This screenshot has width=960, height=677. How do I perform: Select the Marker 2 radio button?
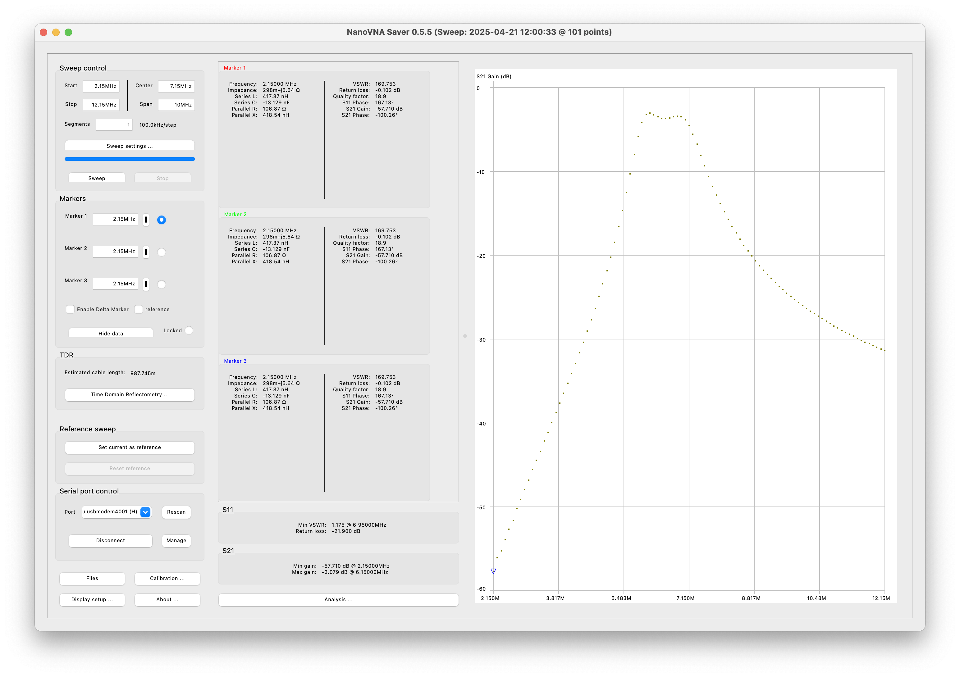click(161, 252)
